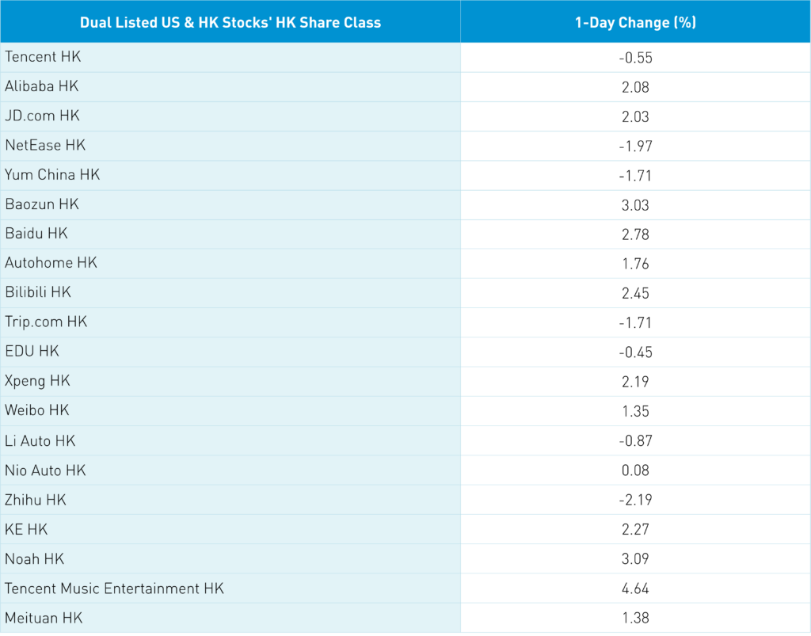Click the Weibo HK row label
Image resolution: width=811 pixels, height=636 pixels.
tap(37, 410)
